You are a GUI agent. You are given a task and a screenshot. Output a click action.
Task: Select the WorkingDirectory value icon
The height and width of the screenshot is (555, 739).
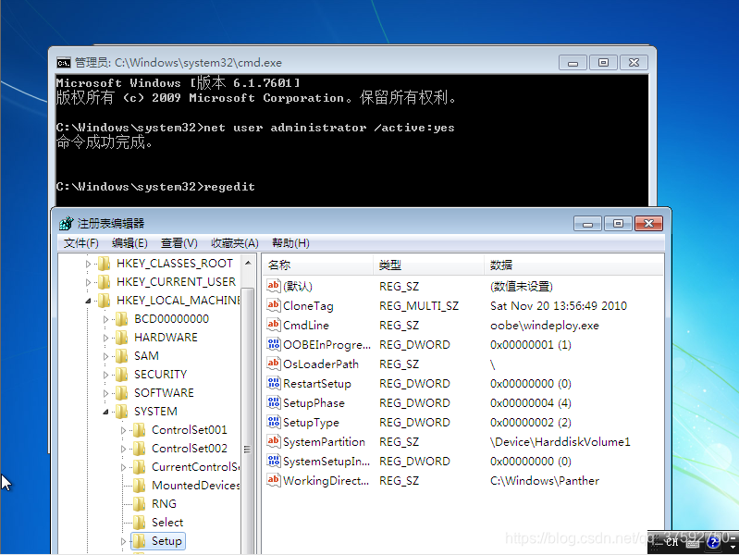click(274, 480)
